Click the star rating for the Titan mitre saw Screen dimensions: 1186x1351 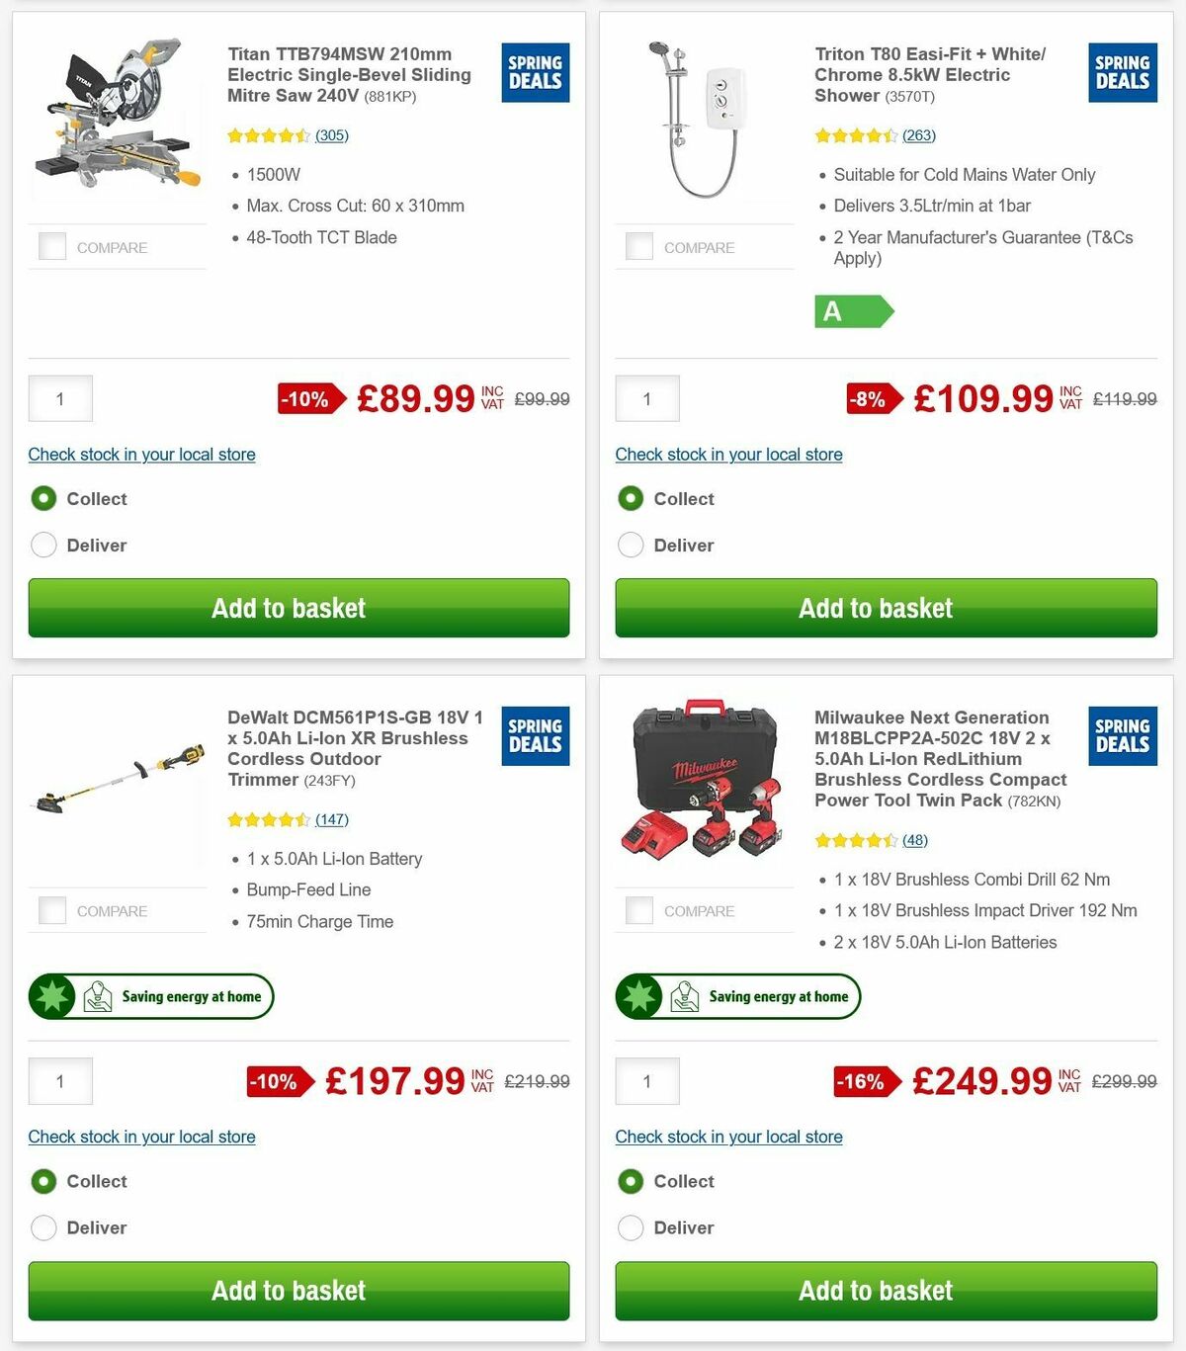pos(267,135)
